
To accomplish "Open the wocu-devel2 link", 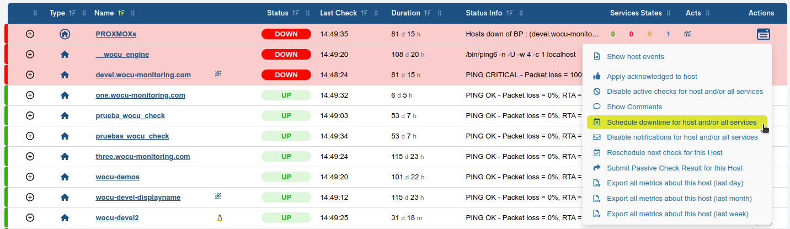I will (117, 218).
